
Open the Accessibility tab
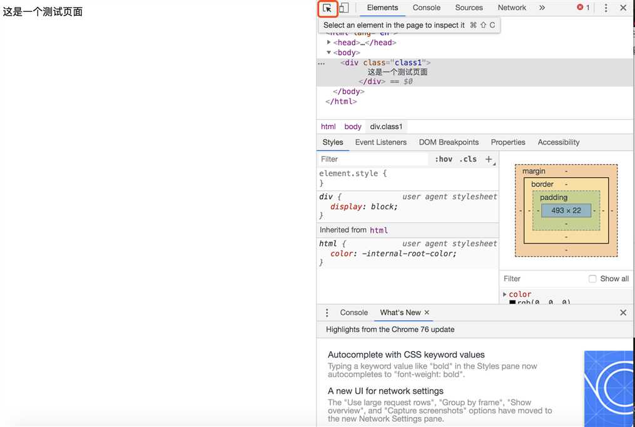[x=559, y=142]
